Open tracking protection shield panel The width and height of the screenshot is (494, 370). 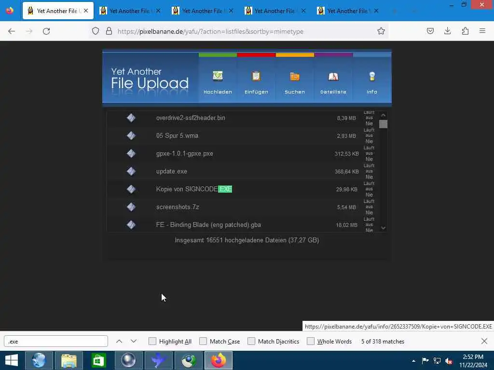96,31
